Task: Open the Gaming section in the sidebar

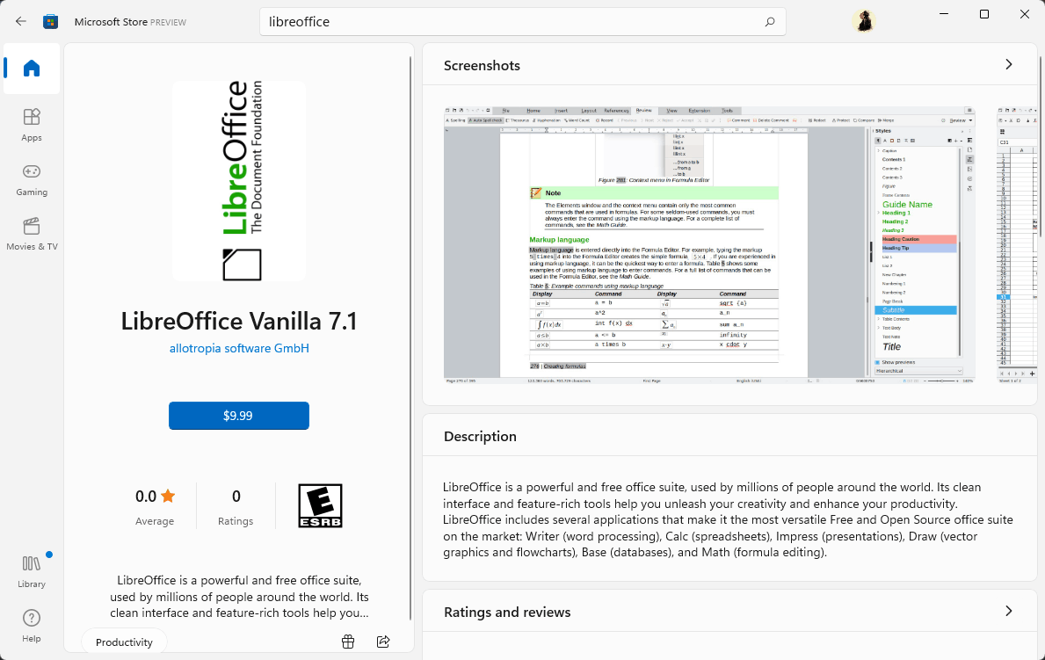Action: coord(31,178)
